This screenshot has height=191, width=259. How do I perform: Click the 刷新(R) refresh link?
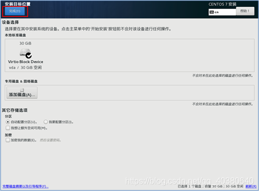(x=251, y=186)
